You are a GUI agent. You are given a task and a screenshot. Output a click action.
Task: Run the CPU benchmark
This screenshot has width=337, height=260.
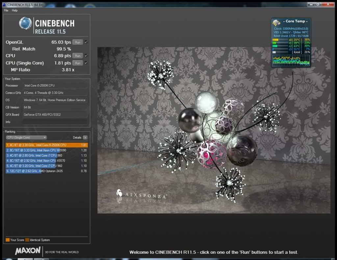pyautogui.click(x=77, y=56)
